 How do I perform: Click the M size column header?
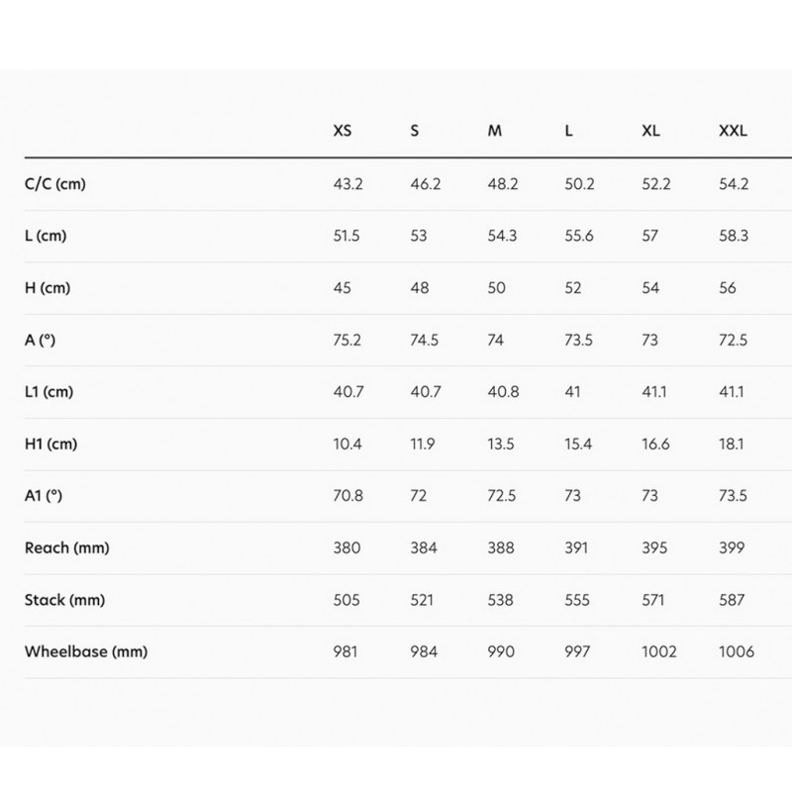495,132
